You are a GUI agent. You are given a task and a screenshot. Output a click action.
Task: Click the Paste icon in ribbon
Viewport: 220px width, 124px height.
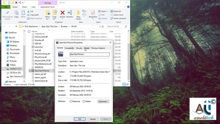point(23,13)
